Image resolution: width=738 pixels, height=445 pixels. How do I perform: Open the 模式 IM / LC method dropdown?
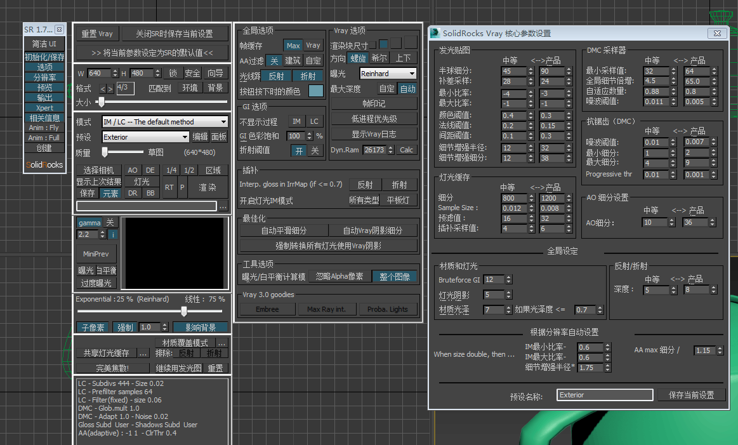(164, 122)
